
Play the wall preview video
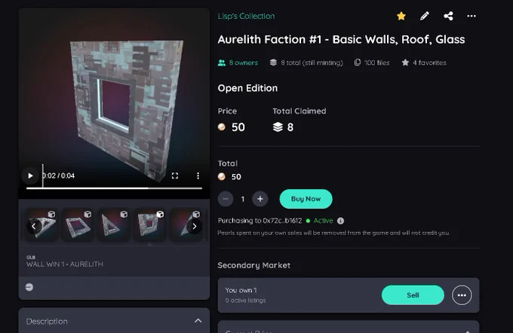pos(30,176)
